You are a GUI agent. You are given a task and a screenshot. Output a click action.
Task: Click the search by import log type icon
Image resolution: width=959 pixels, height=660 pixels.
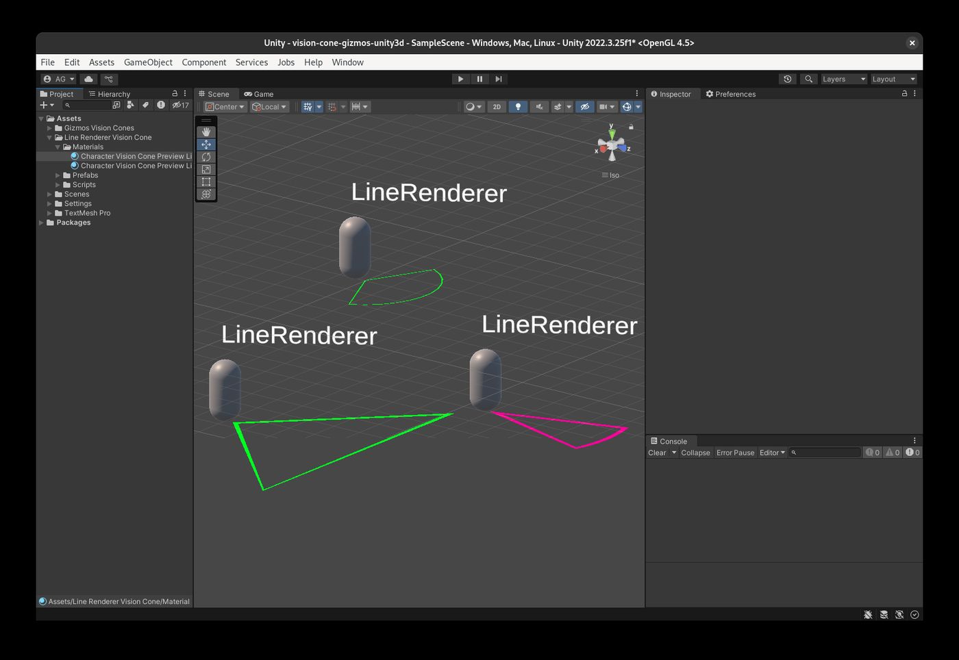(161, 105)
